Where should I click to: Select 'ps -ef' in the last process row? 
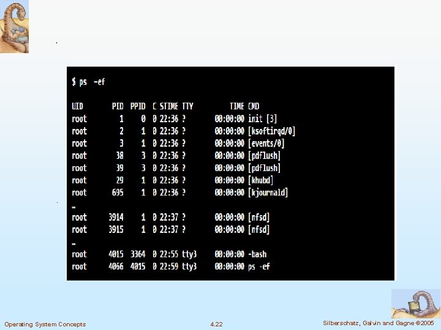click(x=258, y=266)
